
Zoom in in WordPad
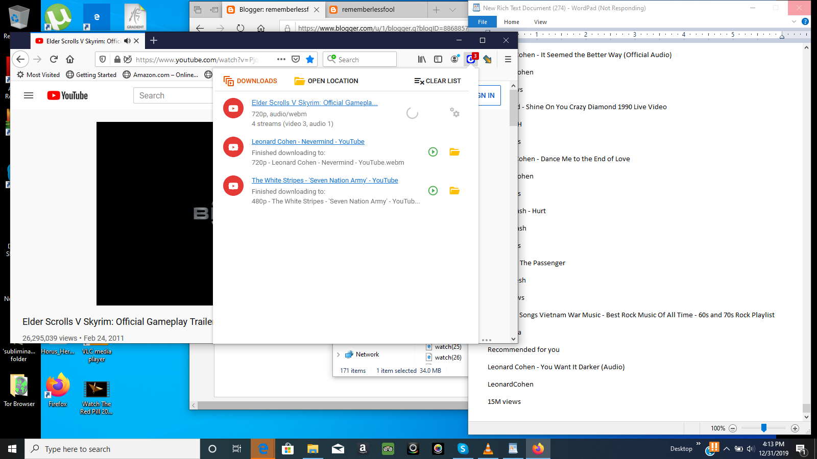(x=795, y=428)
